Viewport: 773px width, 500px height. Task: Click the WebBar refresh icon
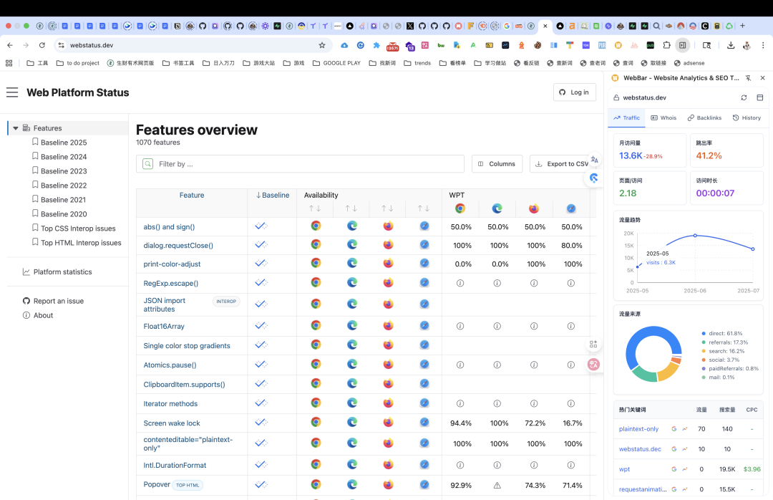[x=744, y=97]
